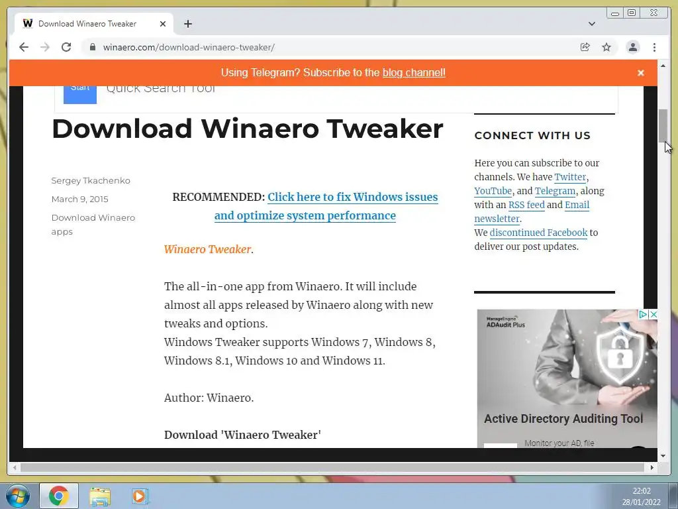
Task: Open a new tab with the plus button
Action: pos(187,24)
